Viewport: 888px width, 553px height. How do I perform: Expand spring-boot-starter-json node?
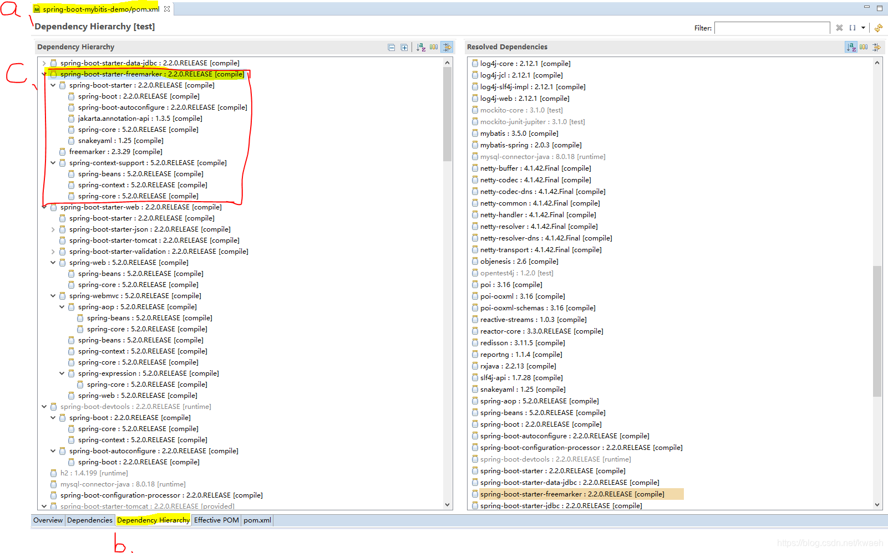53,229
